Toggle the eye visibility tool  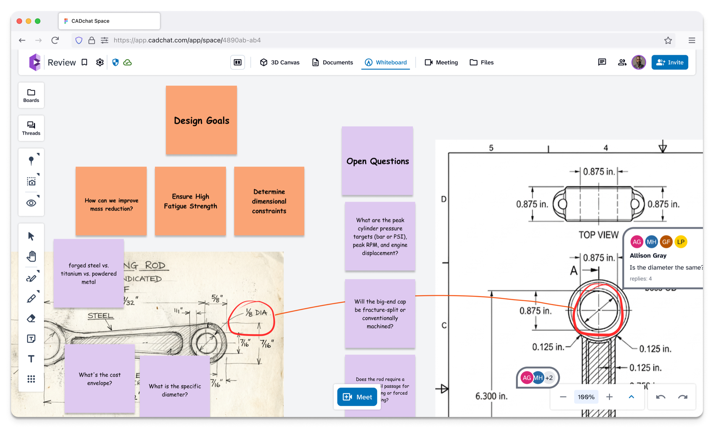click(x=31, y=203)
